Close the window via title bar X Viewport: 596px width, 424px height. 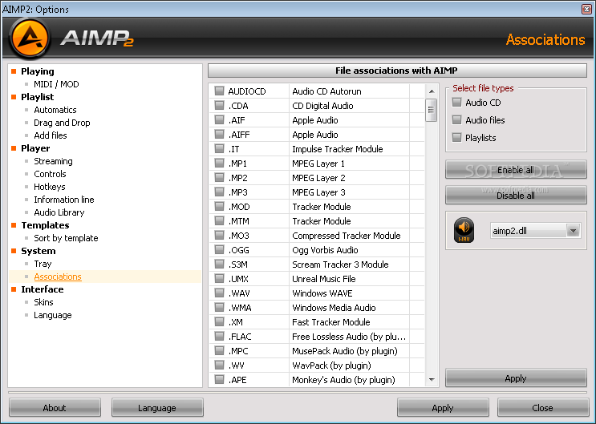tap(587, 9)
